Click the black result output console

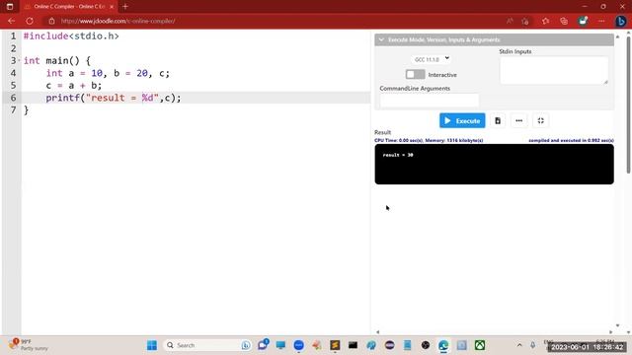(494, 165)
